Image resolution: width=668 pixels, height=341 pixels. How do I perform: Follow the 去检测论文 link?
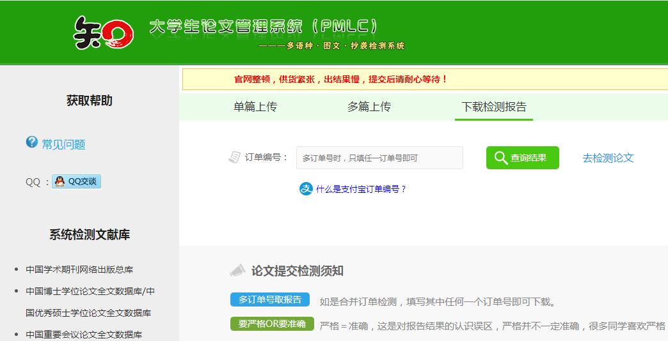[608, 158]
